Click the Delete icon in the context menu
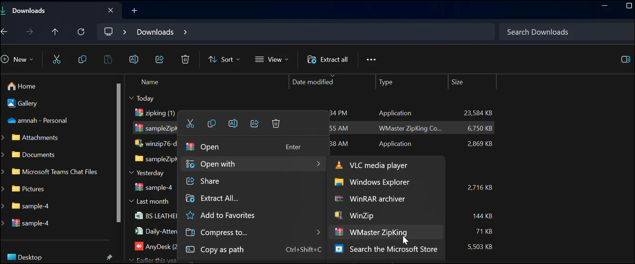Screen dimensions: 635x264 click(x=276, y=124)
